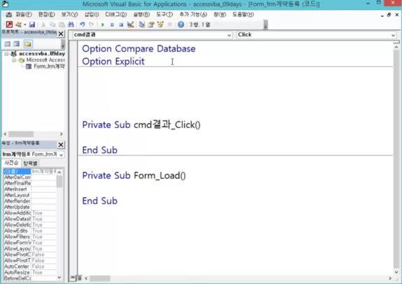Click the Redo arrow icon
This screenshot has width=402, height=284.
tap(91, 24)
